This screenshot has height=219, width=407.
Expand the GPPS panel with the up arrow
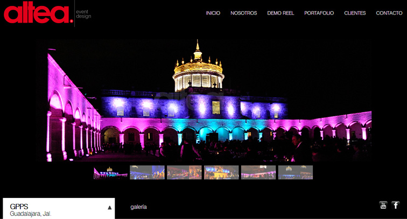point(109,207)
